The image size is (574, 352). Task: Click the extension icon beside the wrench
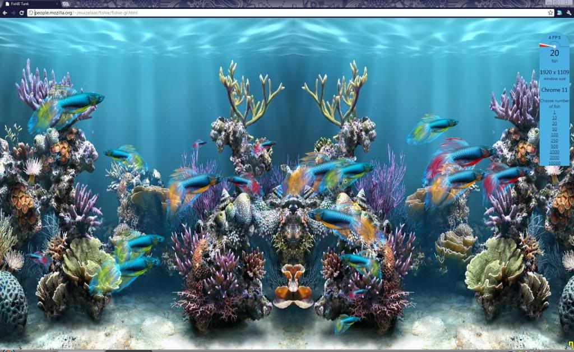pyautogui.click(x=560, y=12)
